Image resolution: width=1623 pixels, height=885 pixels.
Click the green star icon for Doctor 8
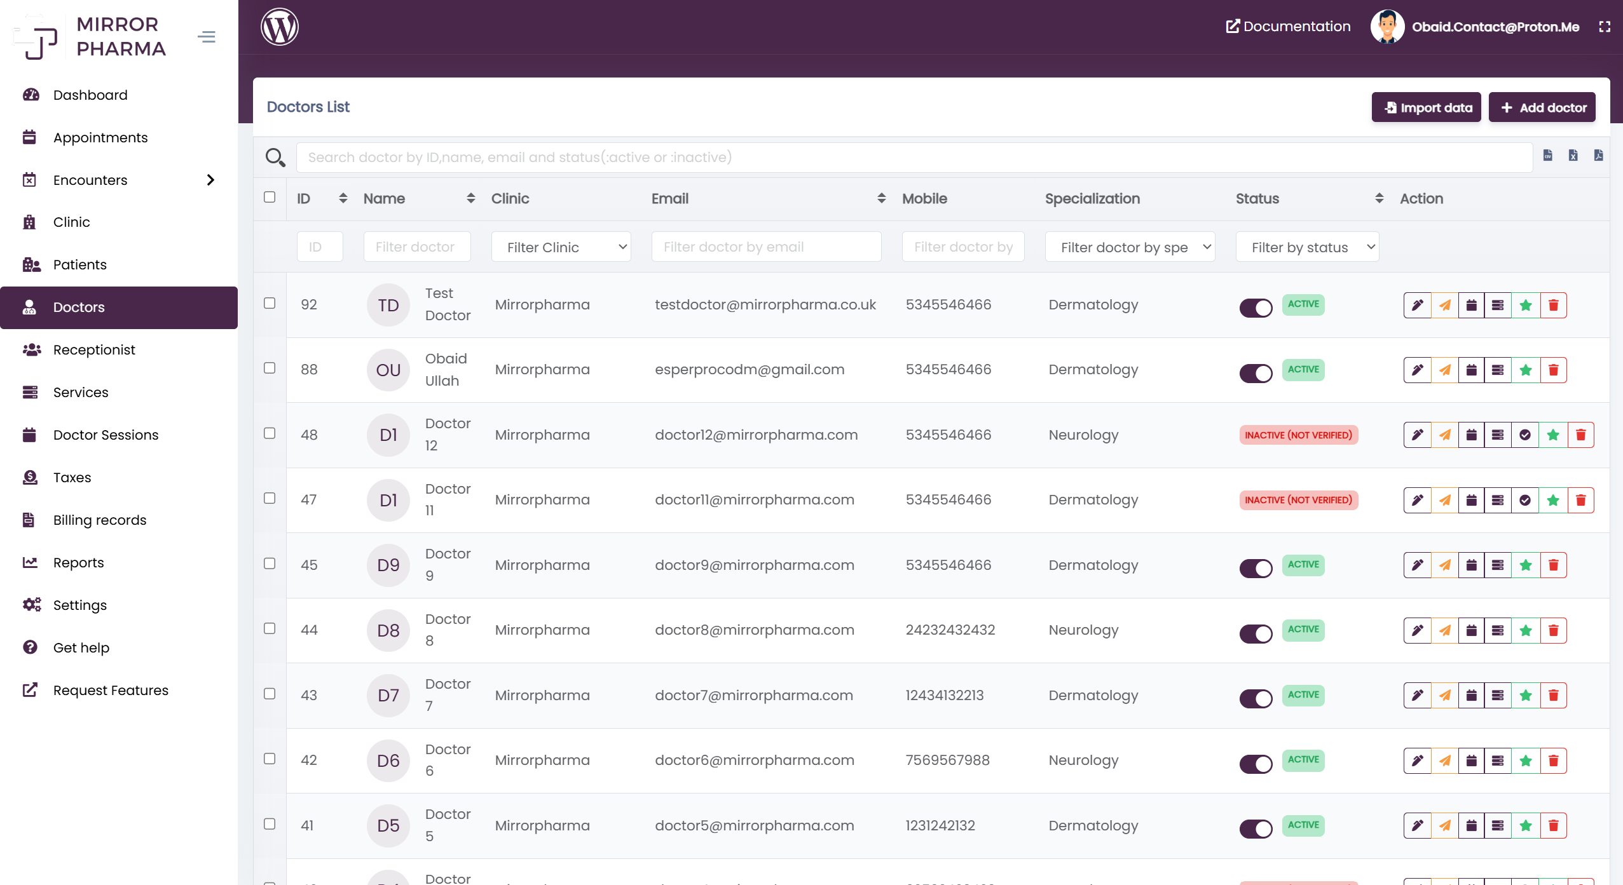click(x=1526, y=631)
